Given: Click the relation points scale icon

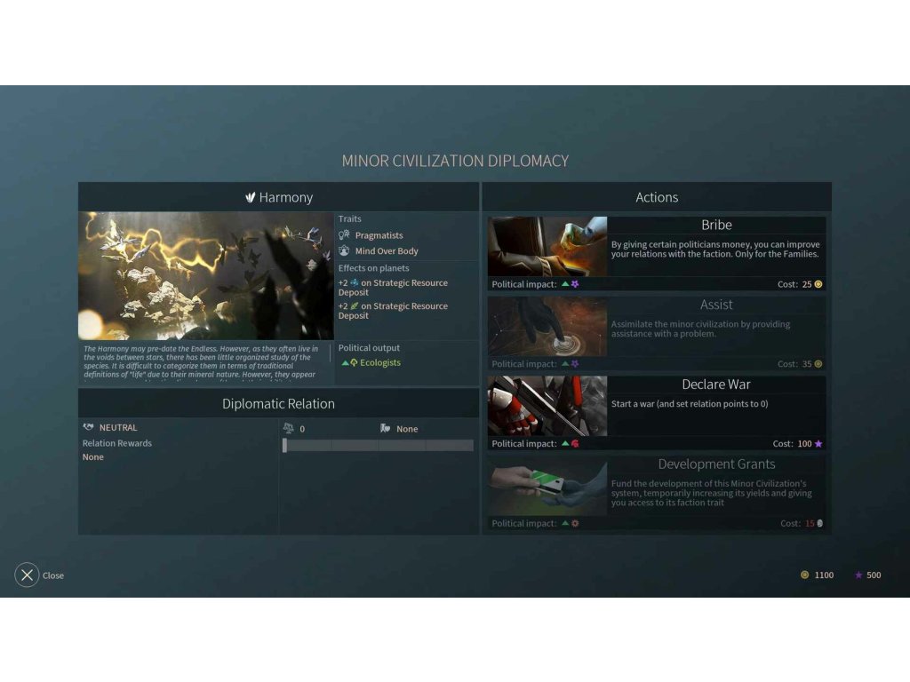Looking at the screenshot, I should [289, 428].
